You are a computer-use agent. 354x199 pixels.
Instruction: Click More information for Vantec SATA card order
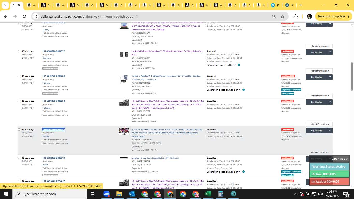pos(319,96)
